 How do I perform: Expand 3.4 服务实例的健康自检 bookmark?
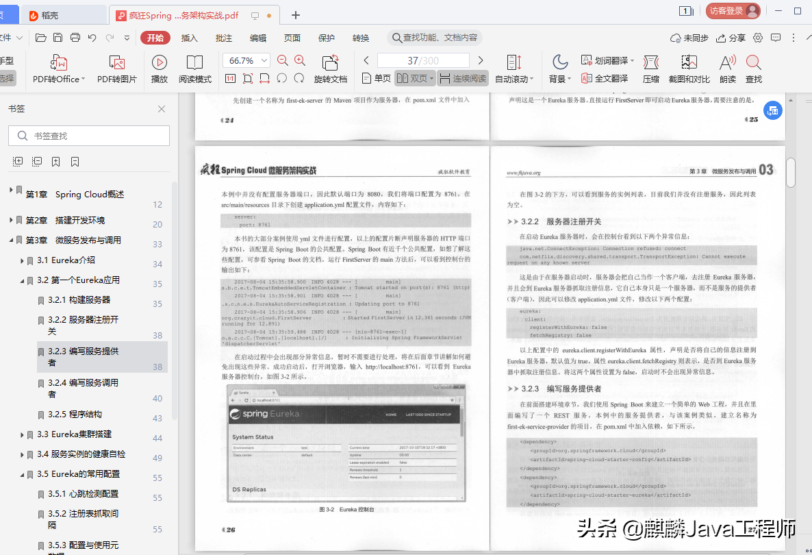point(22,454)
